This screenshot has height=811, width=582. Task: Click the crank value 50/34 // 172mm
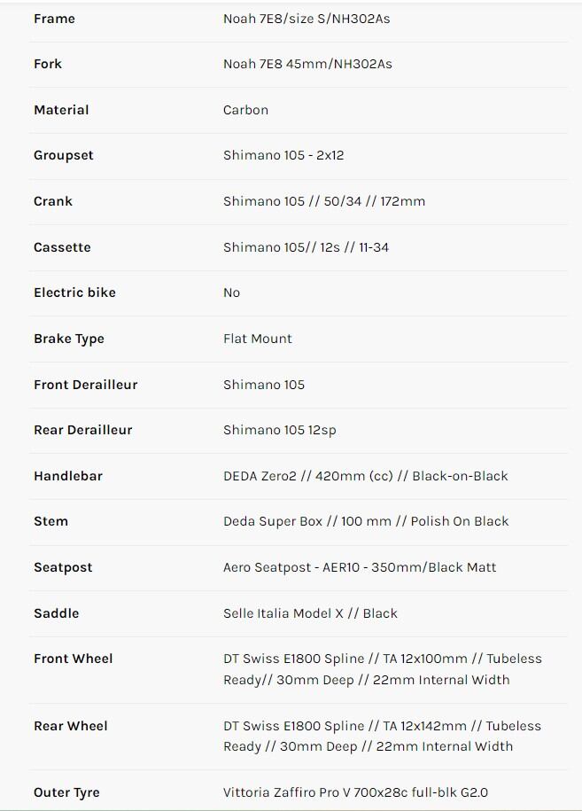[x=324, y=201]
